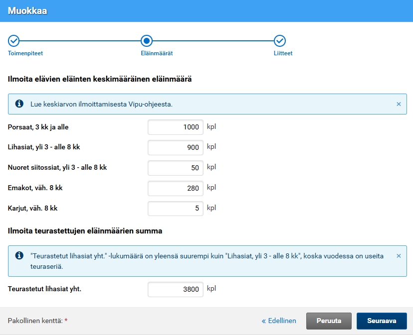Select the Eläinmäärät step label

[157, 53]
